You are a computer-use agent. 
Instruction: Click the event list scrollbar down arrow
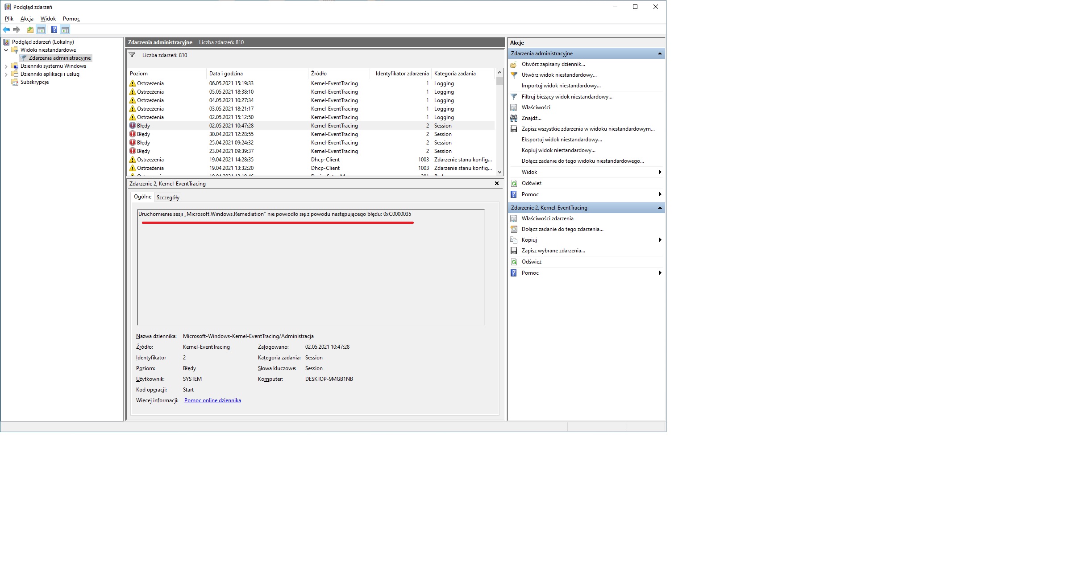coord(499,172)
